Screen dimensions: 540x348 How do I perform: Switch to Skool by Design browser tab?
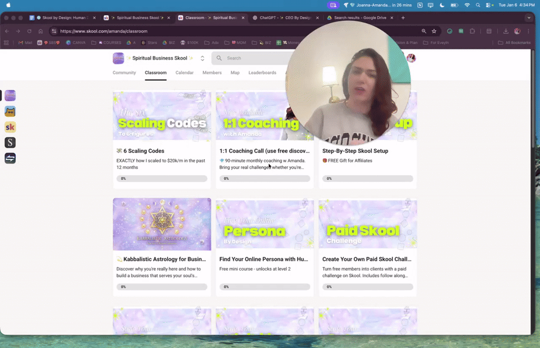[62, 17]
